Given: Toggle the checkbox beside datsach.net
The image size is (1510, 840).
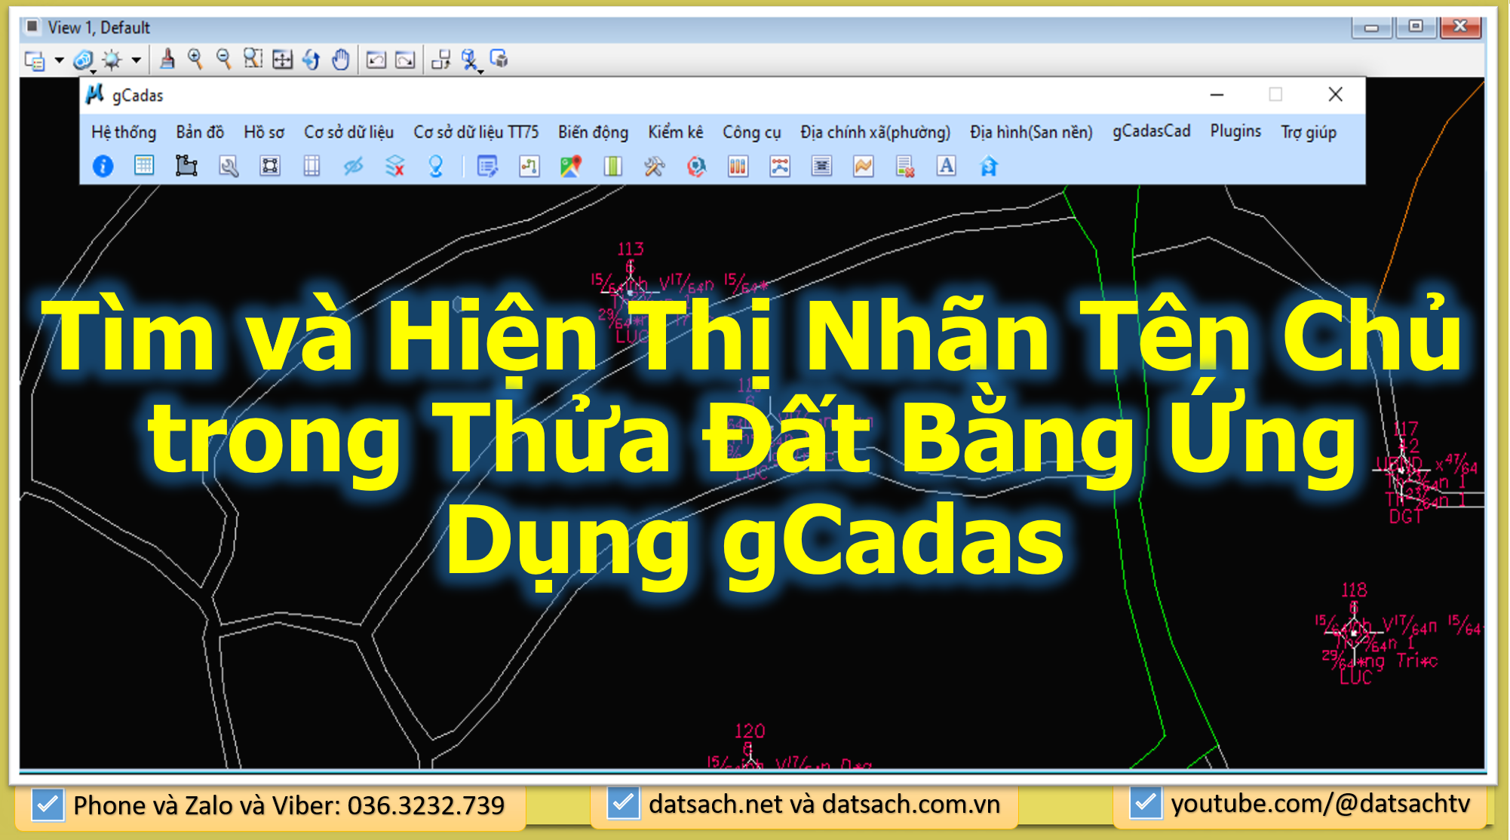Looking at the screenshot, I should (x=621, y=805).
